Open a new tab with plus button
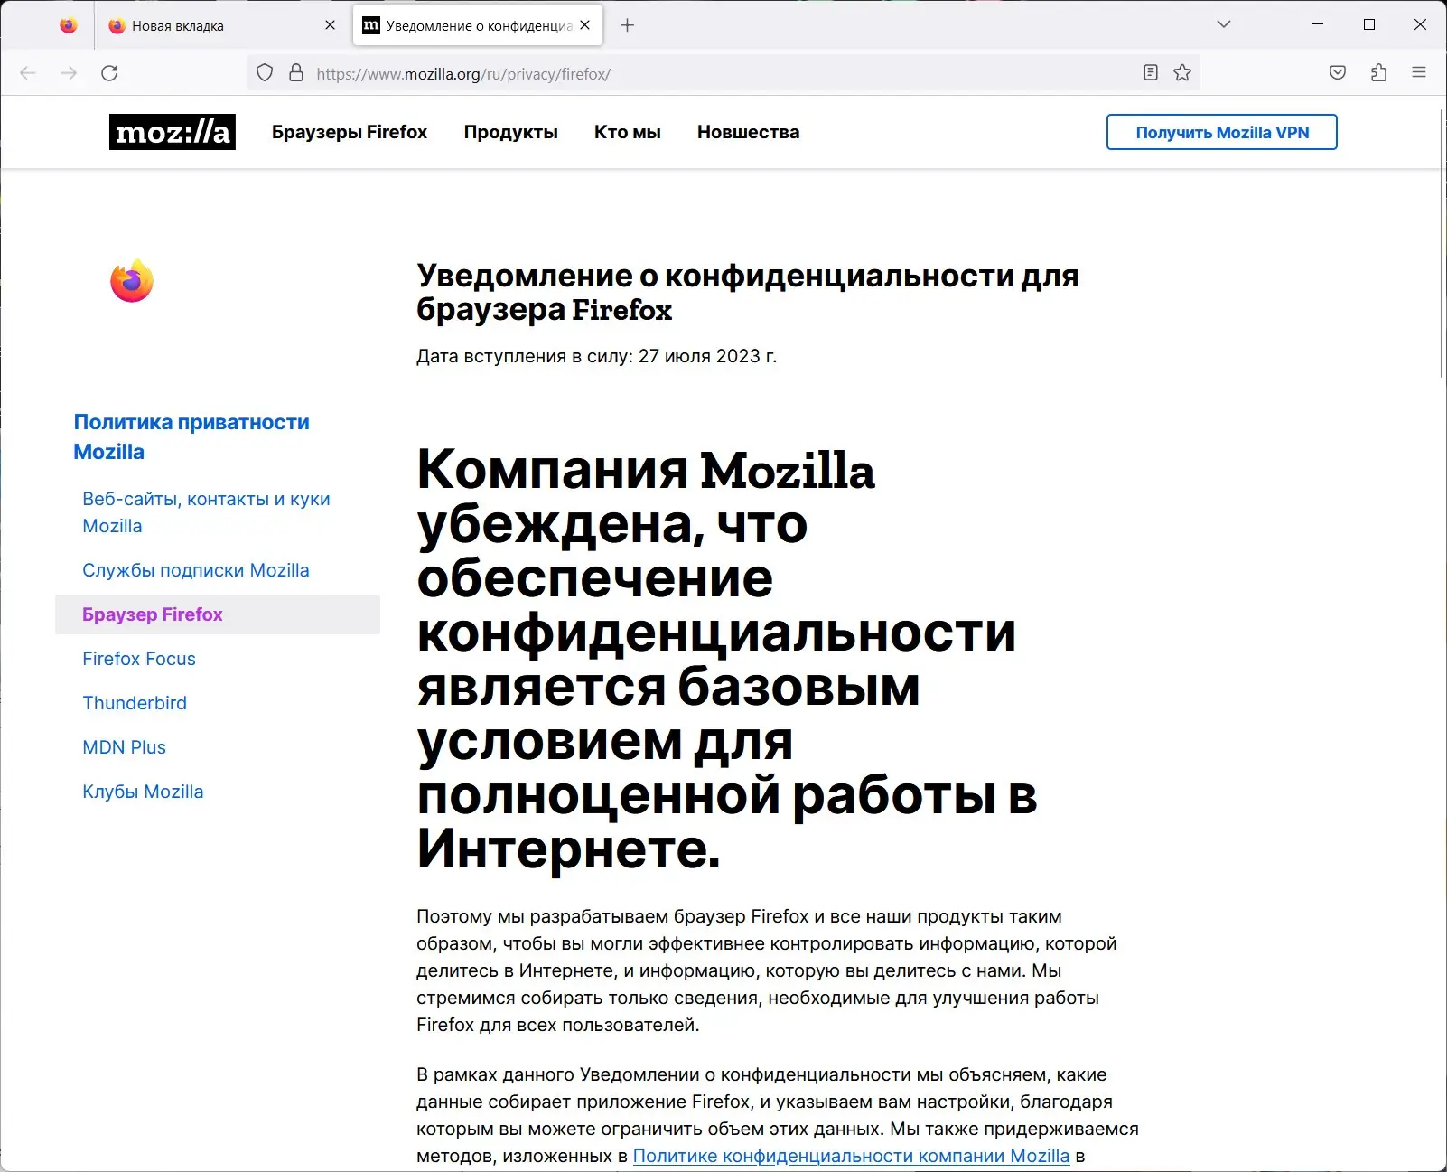 coord(628,25)
